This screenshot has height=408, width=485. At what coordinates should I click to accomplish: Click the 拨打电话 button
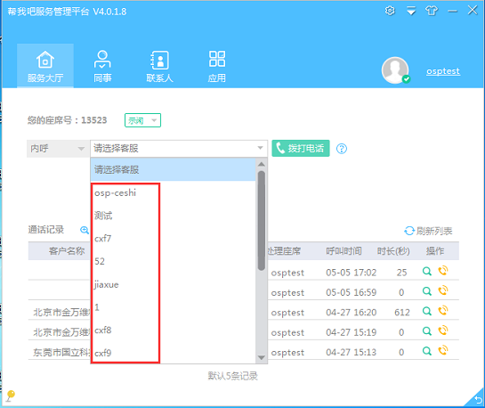tap(301, 148)
